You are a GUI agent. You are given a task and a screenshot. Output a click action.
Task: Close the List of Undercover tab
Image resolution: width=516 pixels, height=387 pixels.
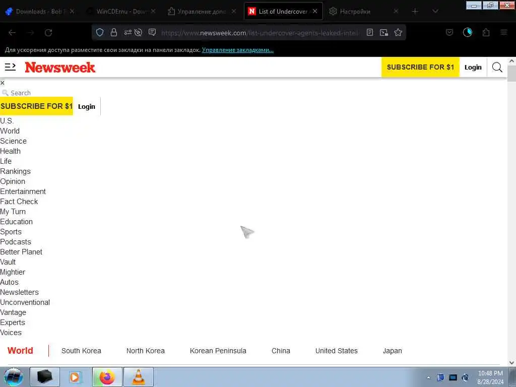pyautogui.click(x=315, y=11)
